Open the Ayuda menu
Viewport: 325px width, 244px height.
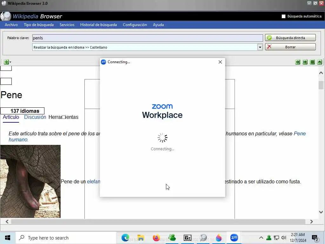coord(158,25)
